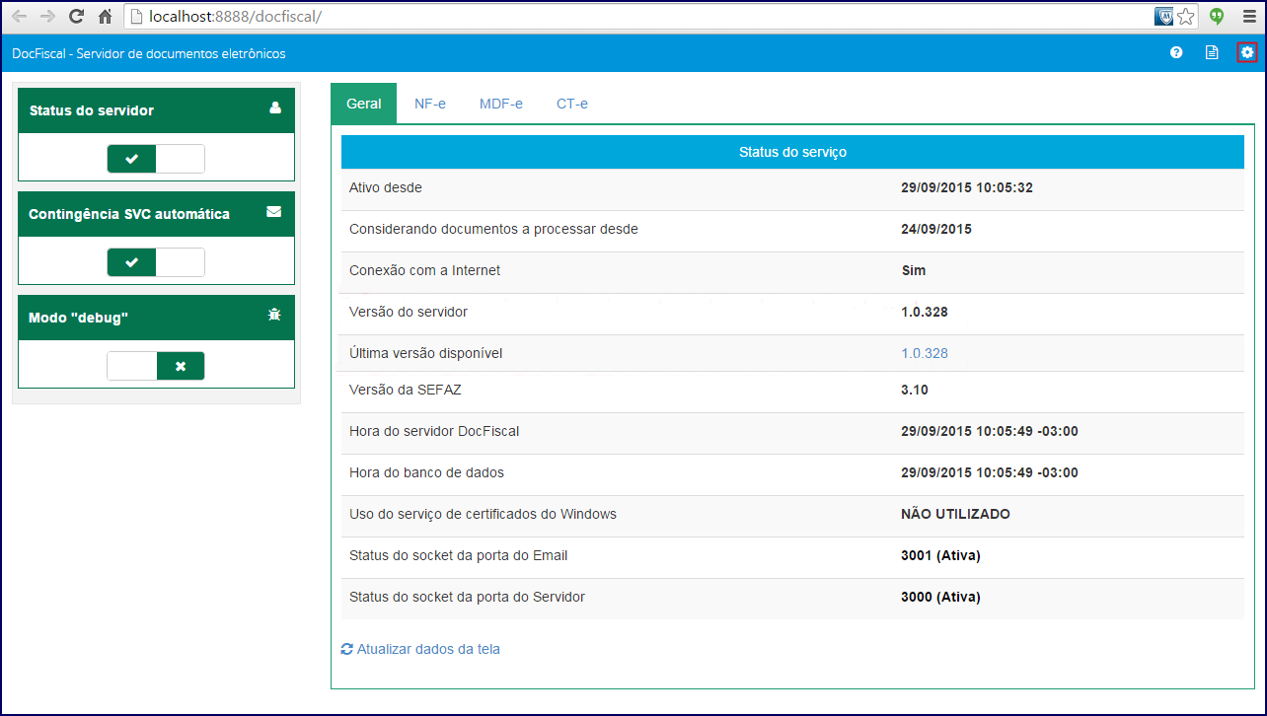Select the Geral tab
The height and width of the screenshot is (716, 1267).
pyautogui.click(x=364, y=104)
